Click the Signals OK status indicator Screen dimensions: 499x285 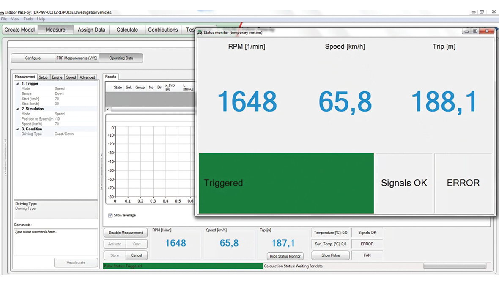[x=367, y=233]
